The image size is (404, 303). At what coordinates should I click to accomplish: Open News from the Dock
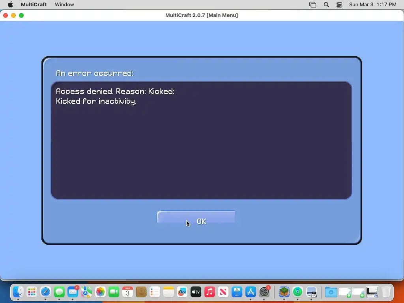coord(223,292)
